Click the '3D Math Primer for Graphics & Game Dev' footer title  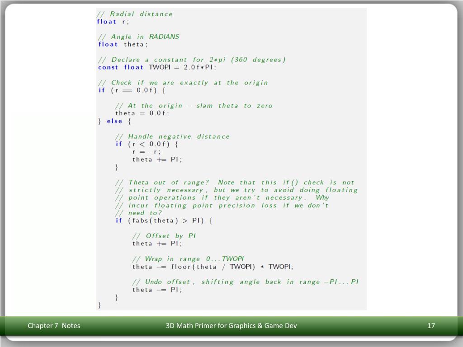(231, 325)
